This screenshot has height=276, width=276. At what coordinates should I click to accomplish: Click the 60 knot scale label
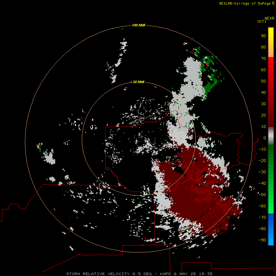tap(263, 70)
